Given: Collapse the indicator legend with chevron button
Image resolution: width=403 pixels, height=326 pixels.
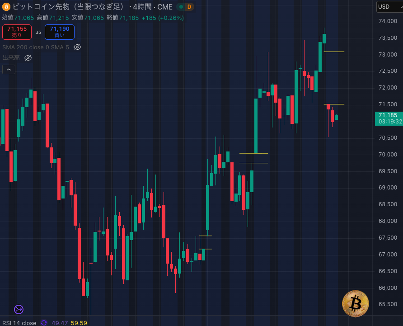Looking at the screenshot, I should pos(9,69).
